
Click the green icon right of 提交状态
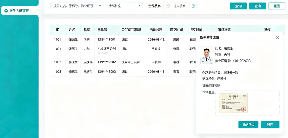[193, 6]
